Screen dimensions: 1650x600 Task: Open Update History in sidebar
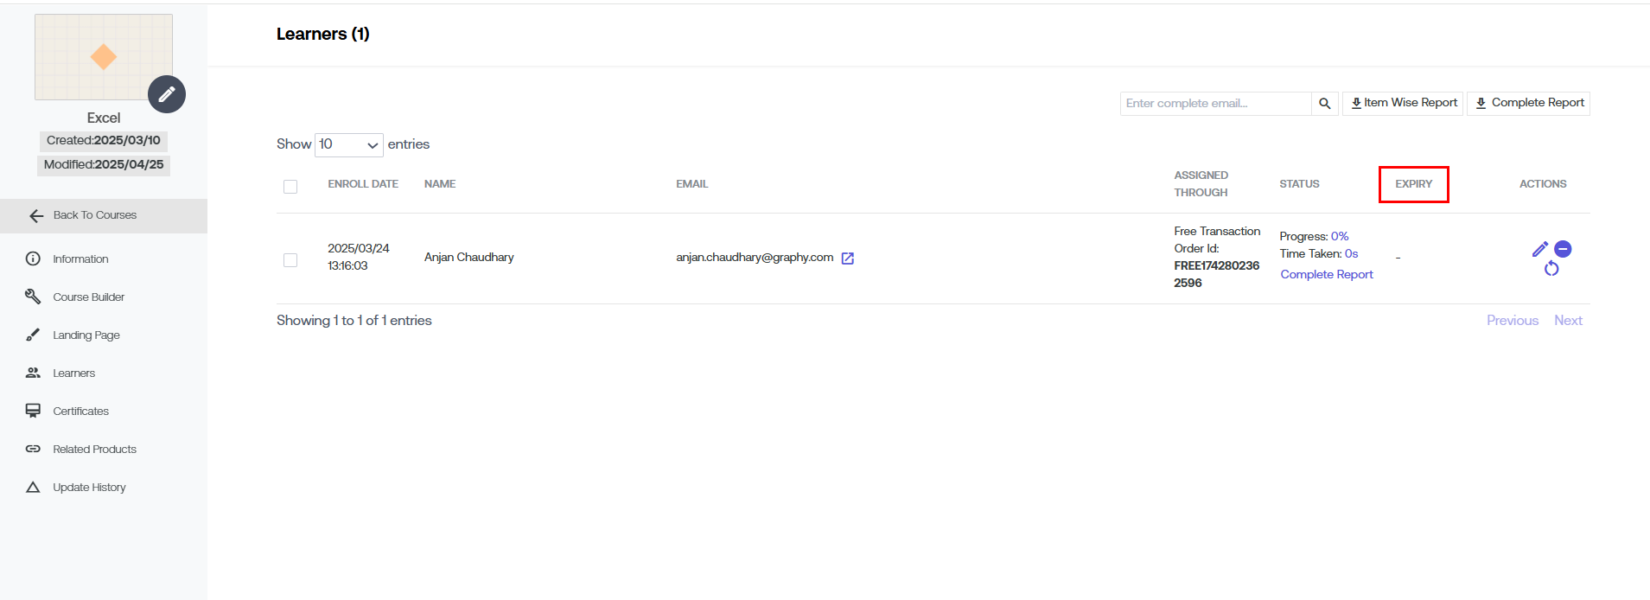pos(89,488)
